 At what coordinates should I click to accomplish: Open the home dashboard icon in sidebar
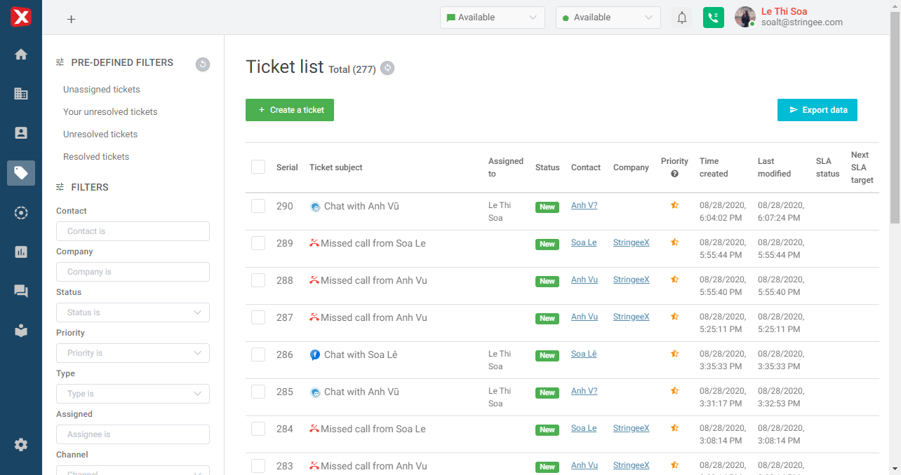[x=21, y=54]
